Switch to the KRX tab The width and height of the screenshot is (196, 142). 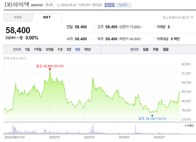tap(18, 17)
